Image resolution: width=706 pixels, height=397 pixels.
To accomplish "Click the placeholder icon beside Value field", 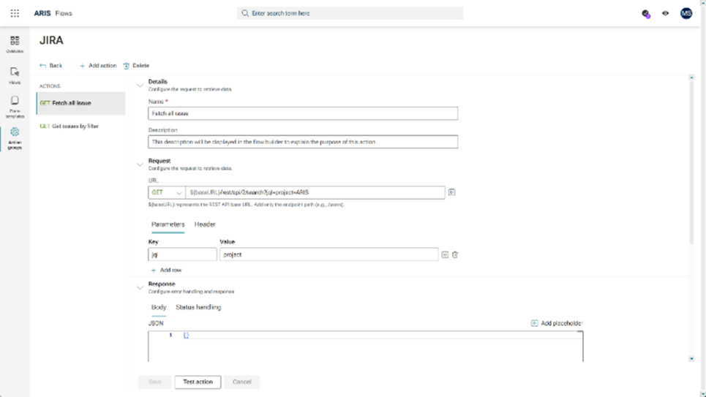I will click(x=445, y=254).
